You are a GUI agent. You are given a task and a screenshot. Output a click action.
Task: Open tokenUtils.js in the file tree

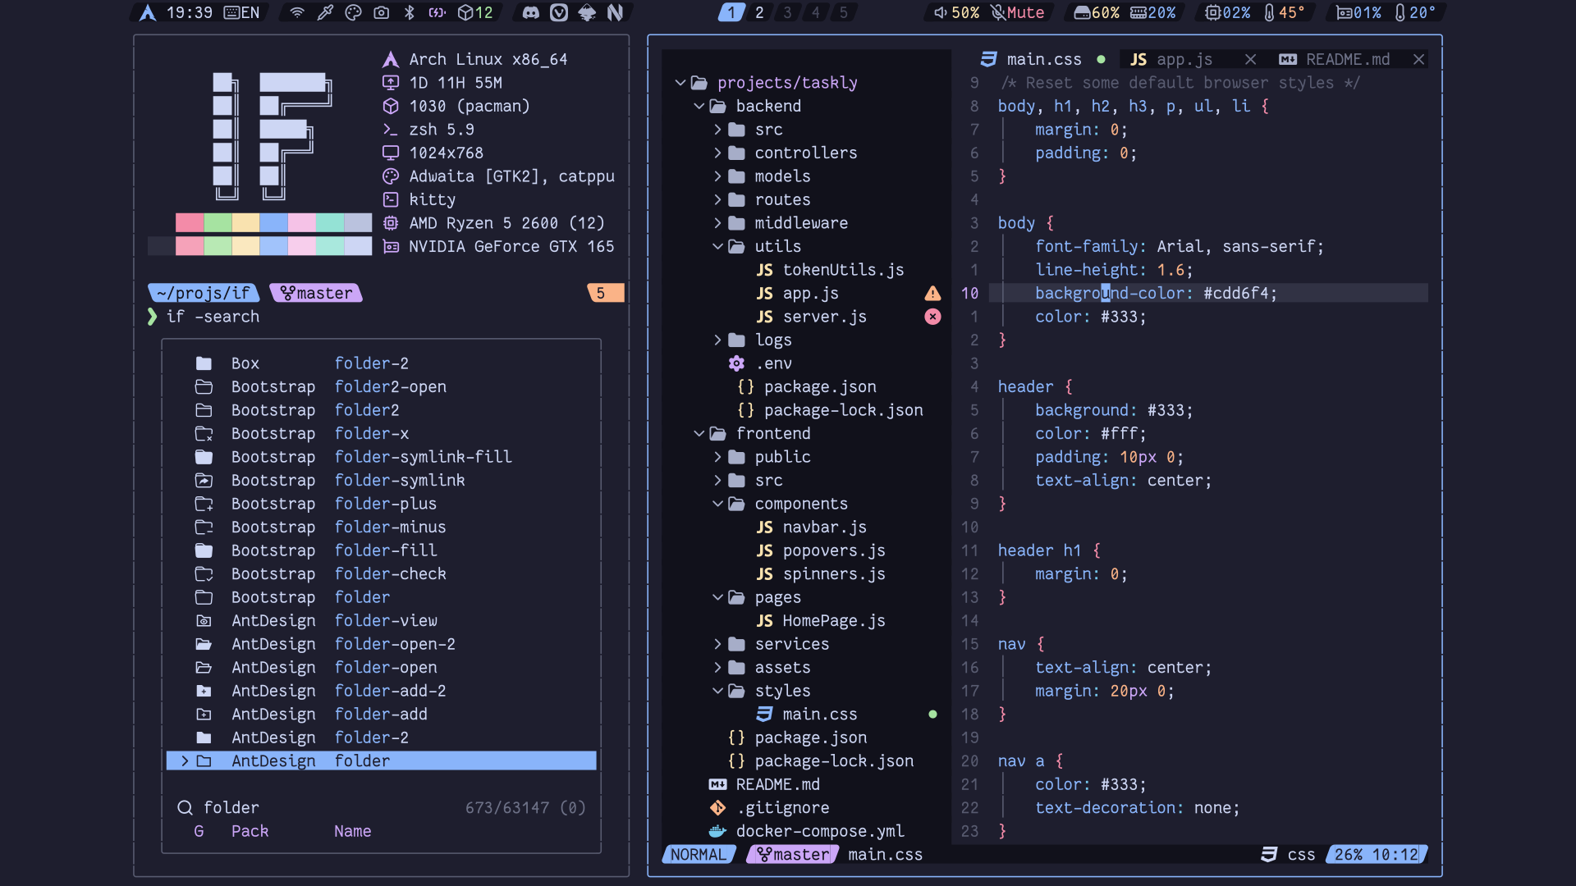tap(830, 270)
